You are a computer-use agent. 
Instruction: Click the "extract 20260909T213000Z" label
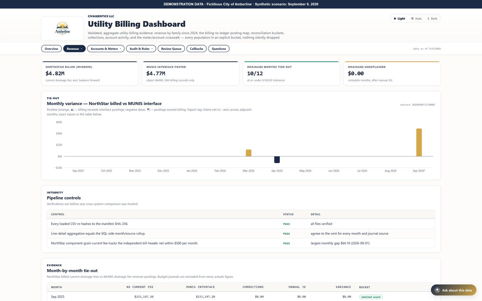(x=418, y=105)
